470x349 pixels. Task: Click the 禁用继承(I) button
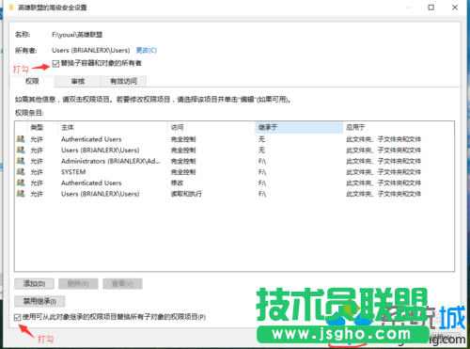tap(39, 301)
